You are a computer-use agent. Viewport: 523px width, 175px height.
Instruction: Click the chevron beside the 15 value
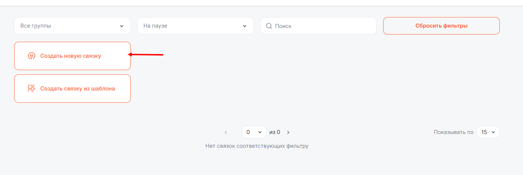pos(493,132)
